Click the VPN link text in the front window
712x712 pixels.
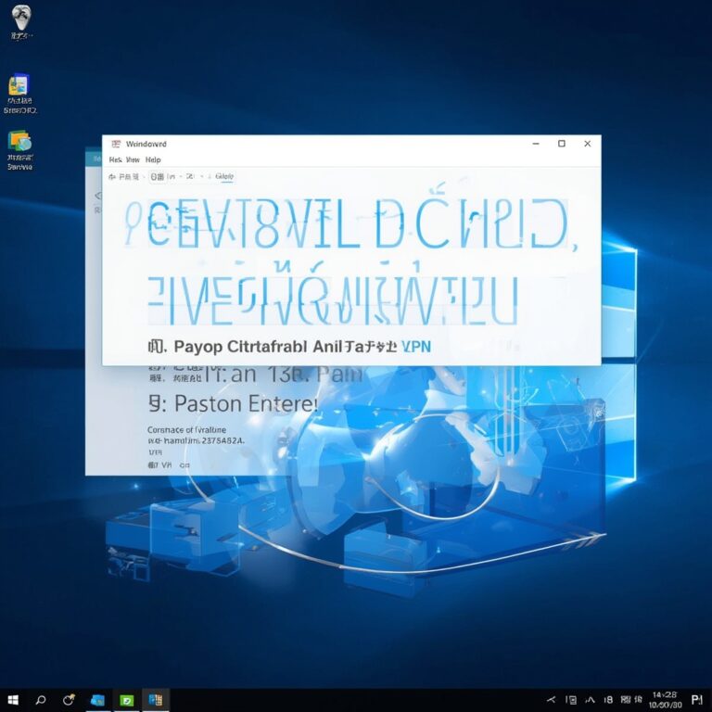pos(416,347)
